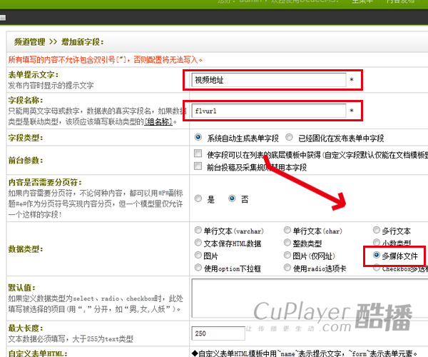The height and width of the screenshot is (357, 428).
Task: Choose 单行文本(char) data type
Action: [287, 231]
